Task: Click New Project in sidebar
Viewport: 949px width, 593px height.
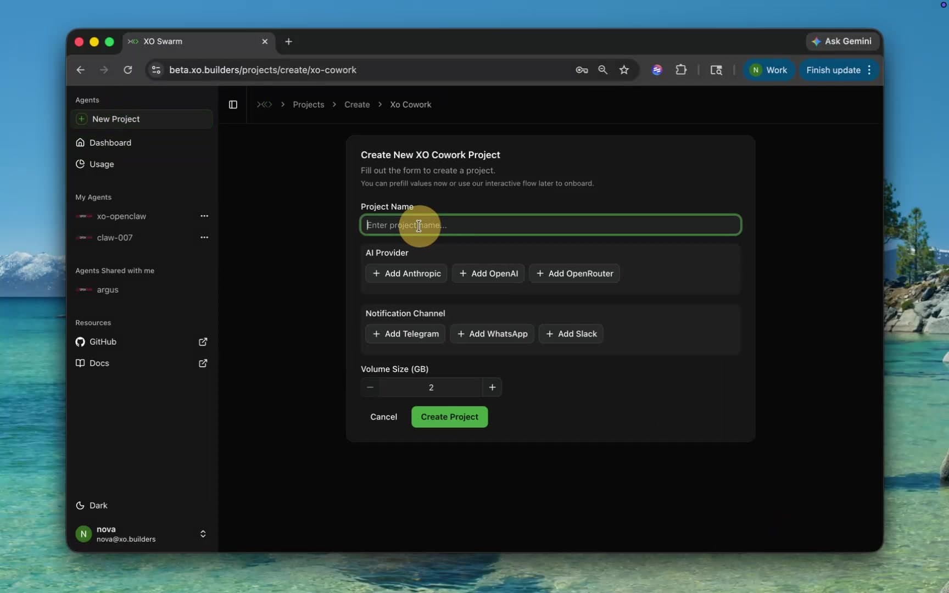Action: coord(142,119)
